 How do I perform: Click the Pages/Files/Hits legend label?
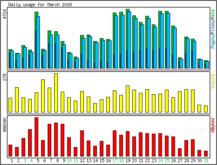[x=213, y=29]
